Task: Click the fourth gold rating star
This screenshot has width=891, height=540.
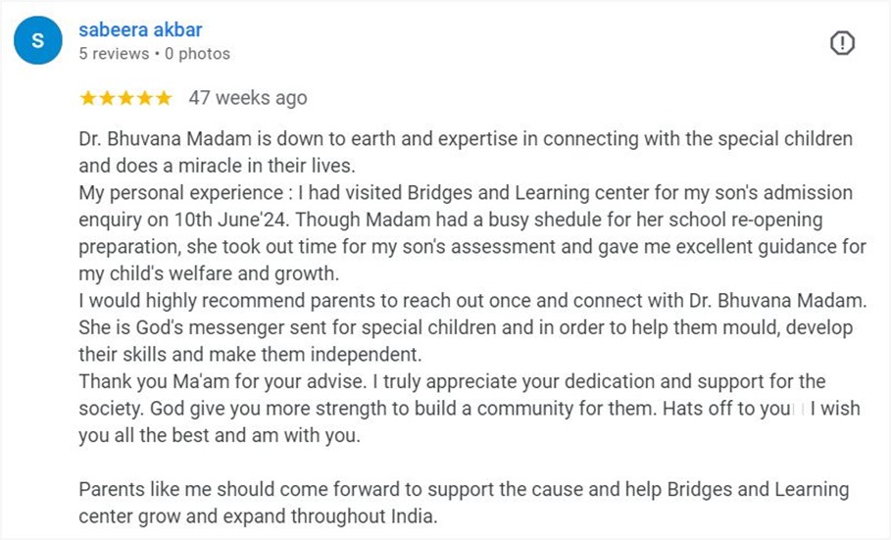Action: coord(145,98)
